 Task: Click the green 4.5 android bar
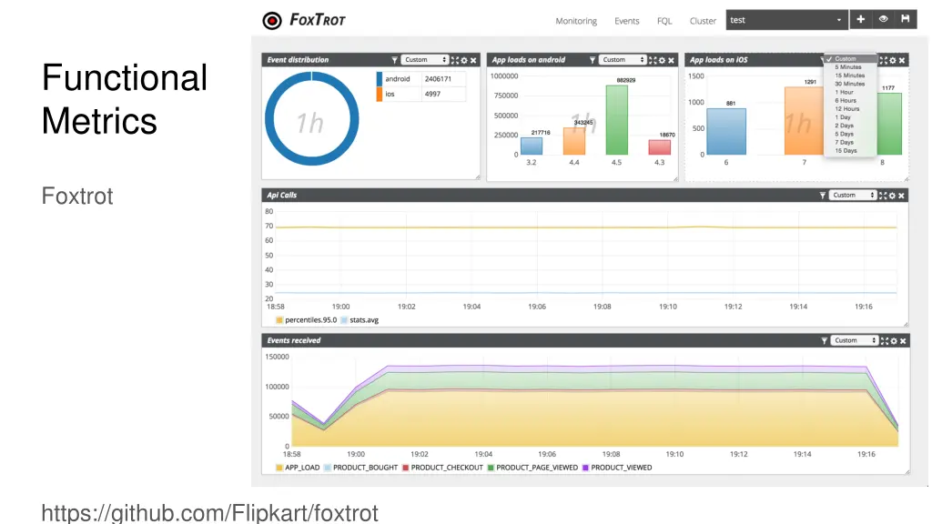click(x=617, y=120)
